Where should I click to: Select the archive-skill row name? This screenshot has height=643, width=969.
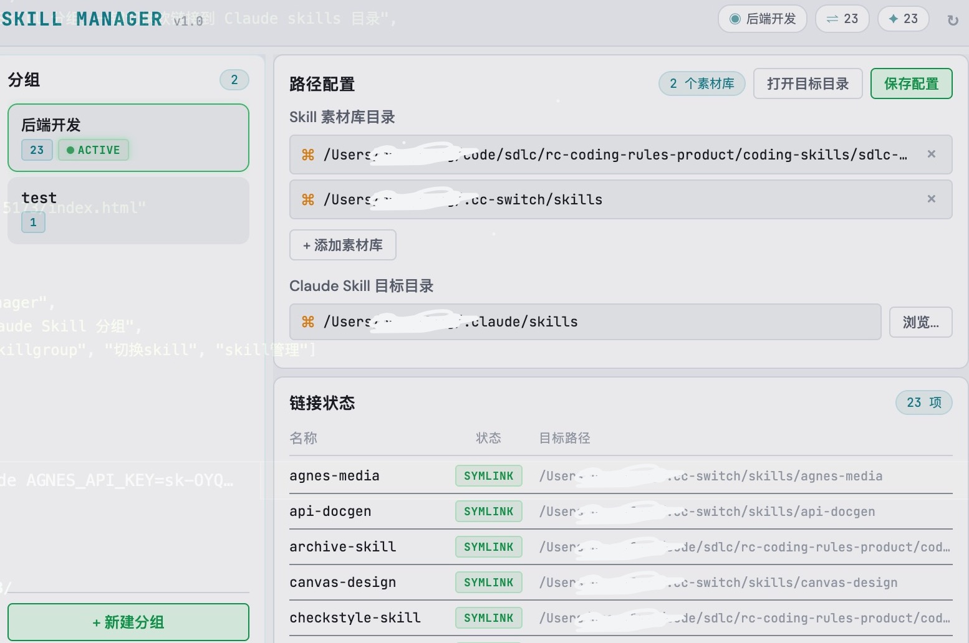pyautogui.click(x=343, y=547)
